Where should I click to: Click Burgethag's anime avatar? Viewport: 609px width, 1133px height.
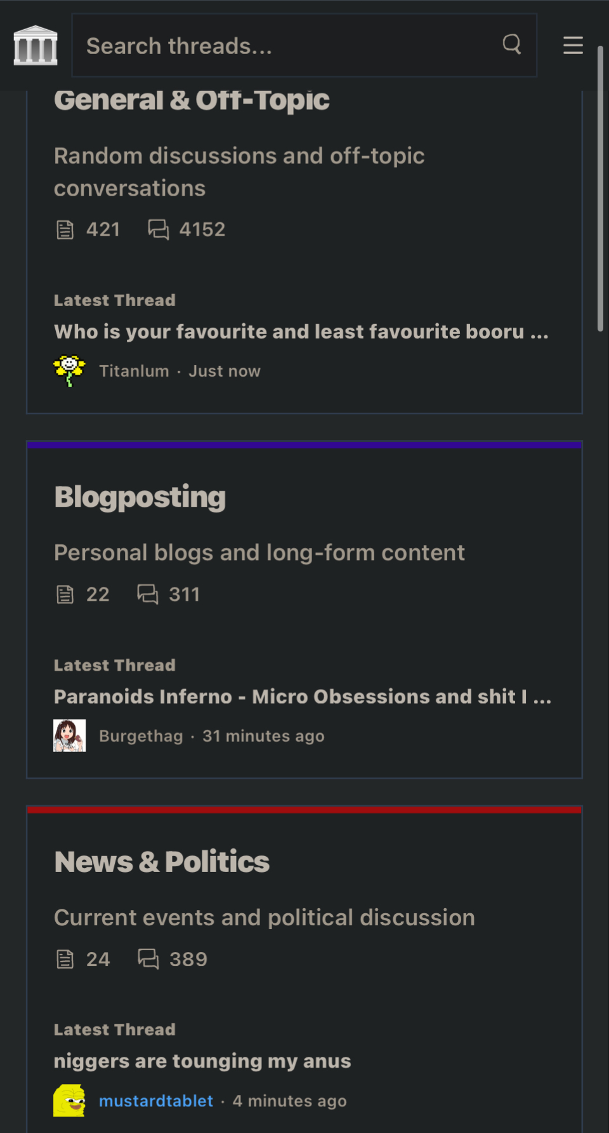[70, 735]
